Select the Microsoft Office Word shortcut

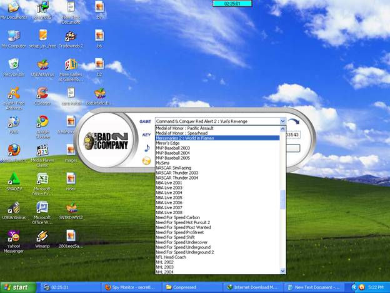pos(42,213)
